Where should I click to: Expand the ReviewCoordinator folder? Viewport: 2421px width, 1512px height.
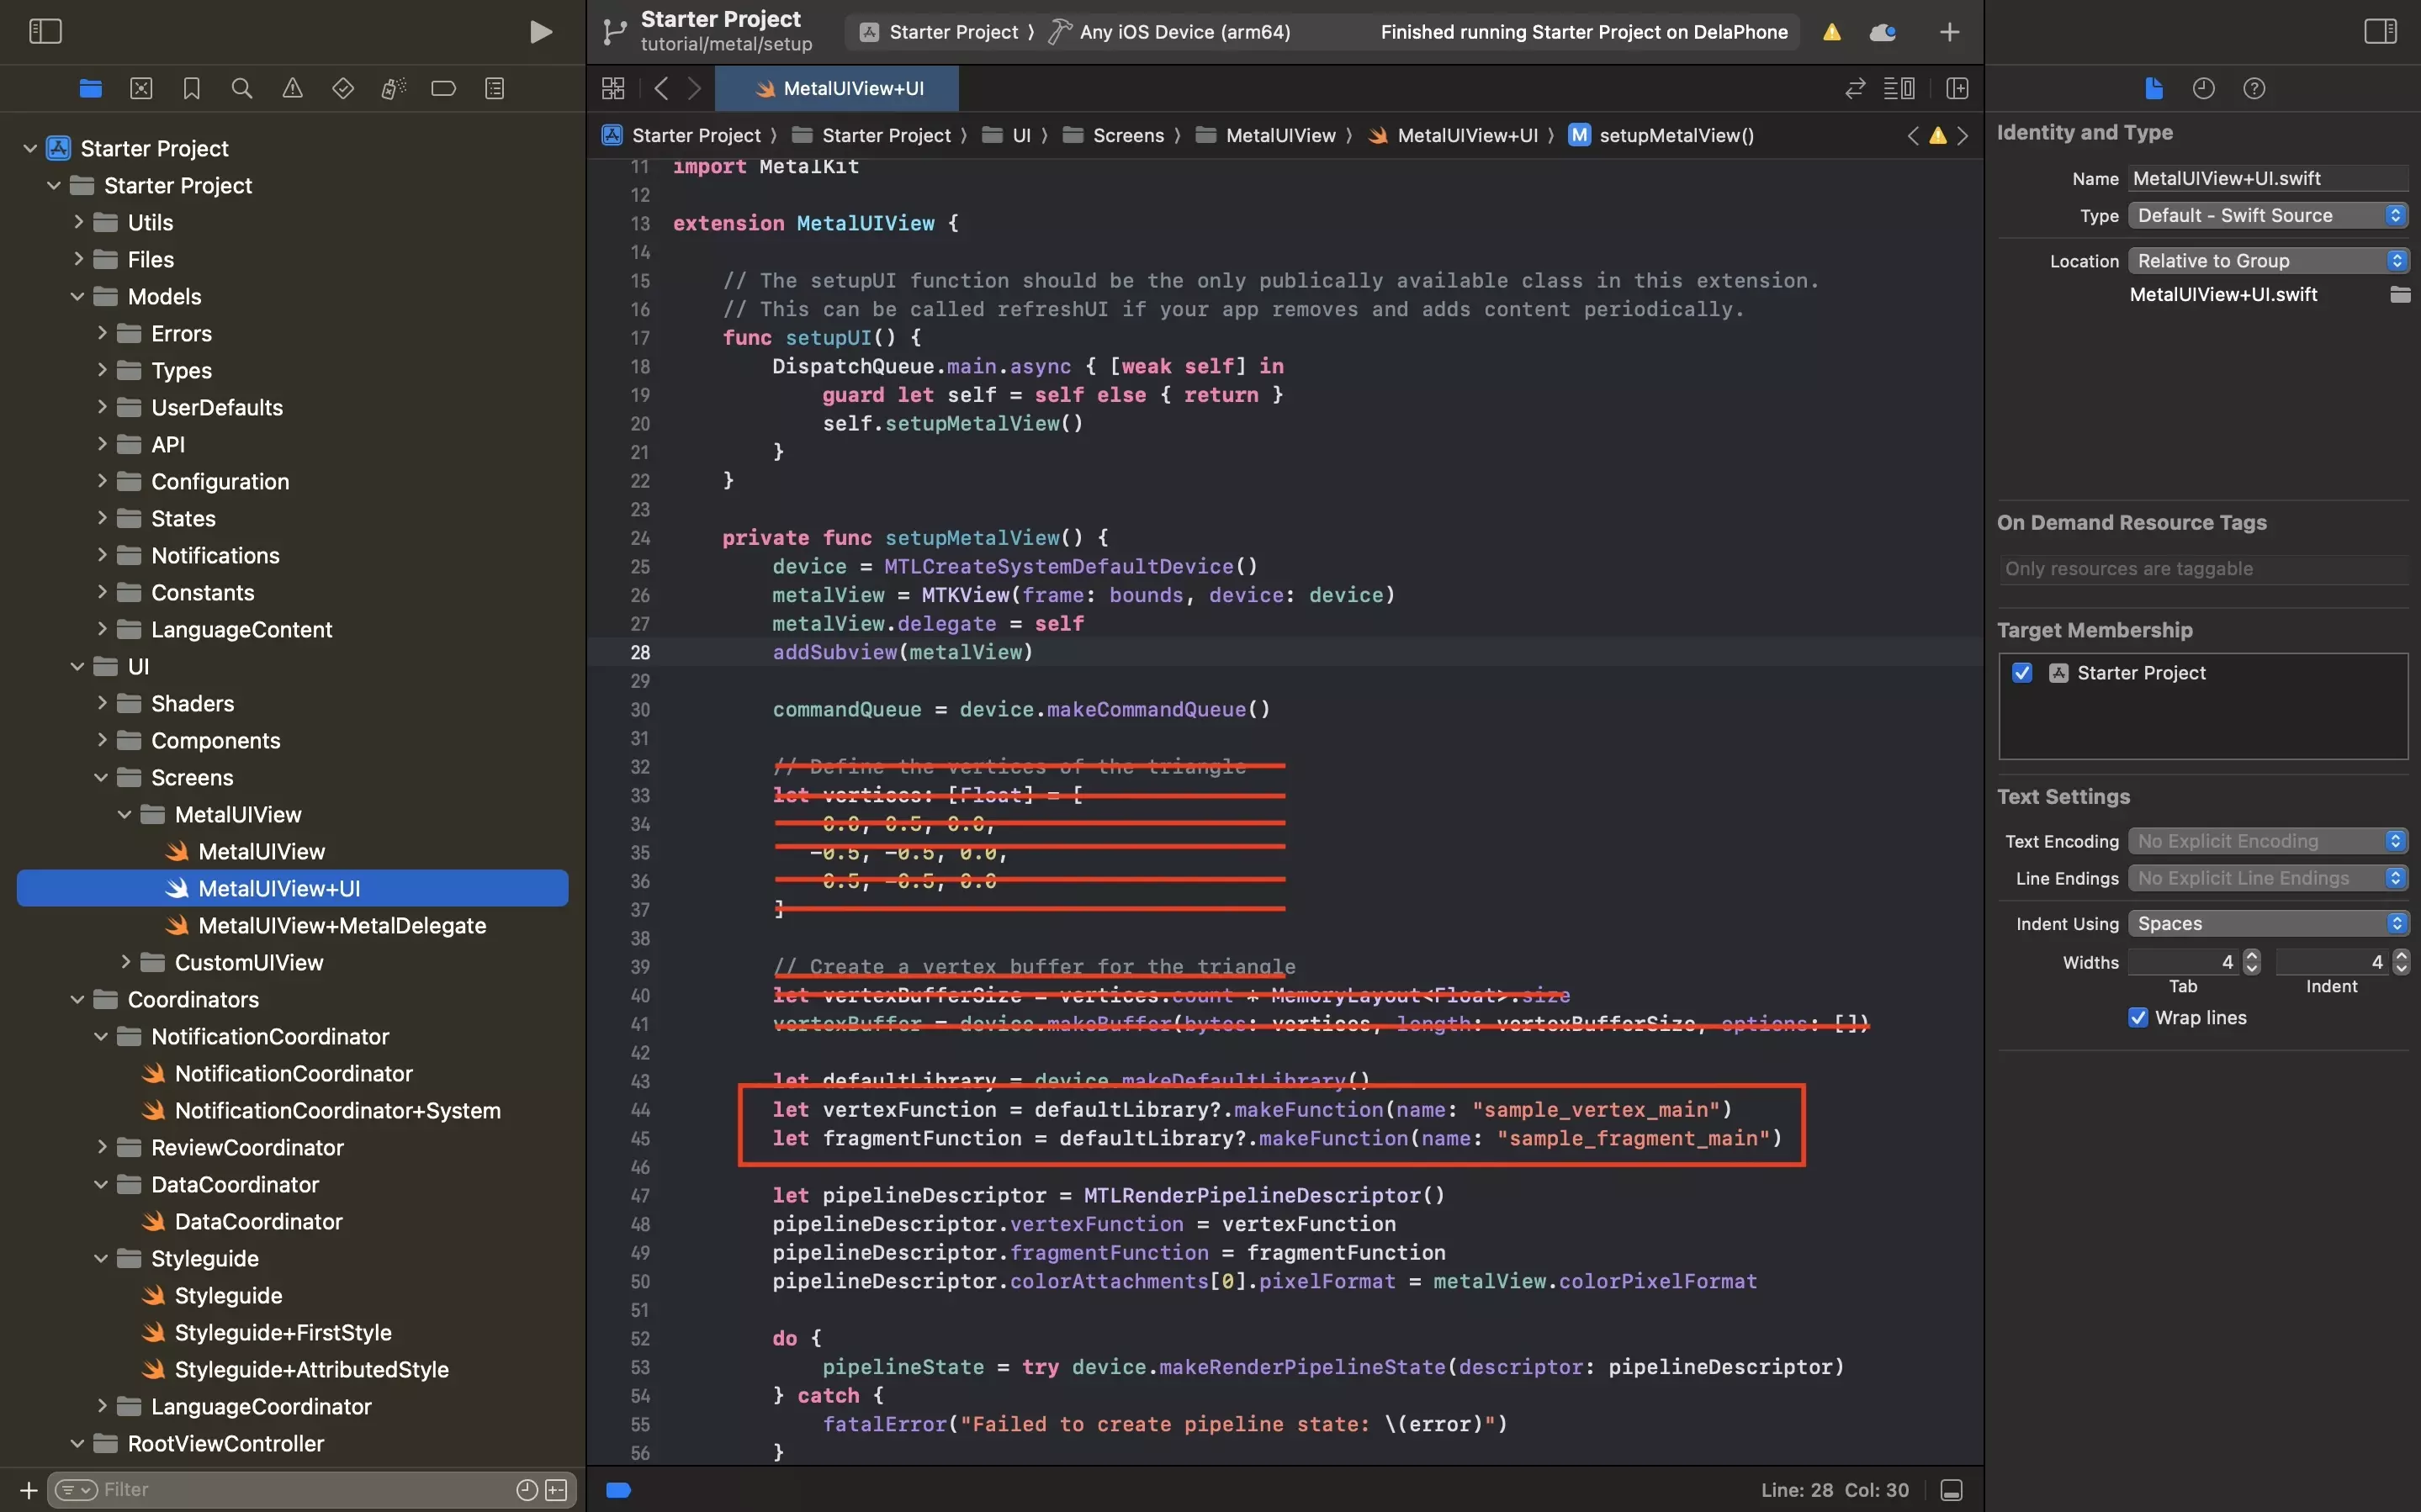[101, 1147]
